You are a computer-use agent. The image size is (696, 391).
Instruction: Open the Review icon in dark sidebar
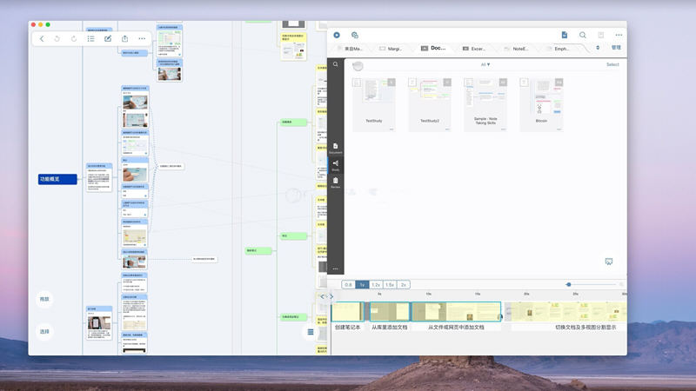[336, 182]
